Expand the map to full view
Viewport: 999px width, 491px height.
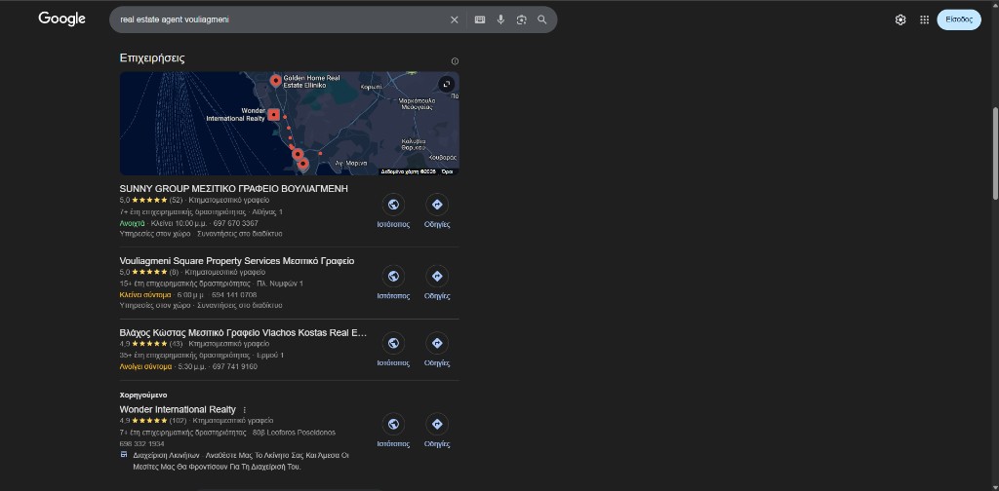pyautogui.click(x=447, y=84)
